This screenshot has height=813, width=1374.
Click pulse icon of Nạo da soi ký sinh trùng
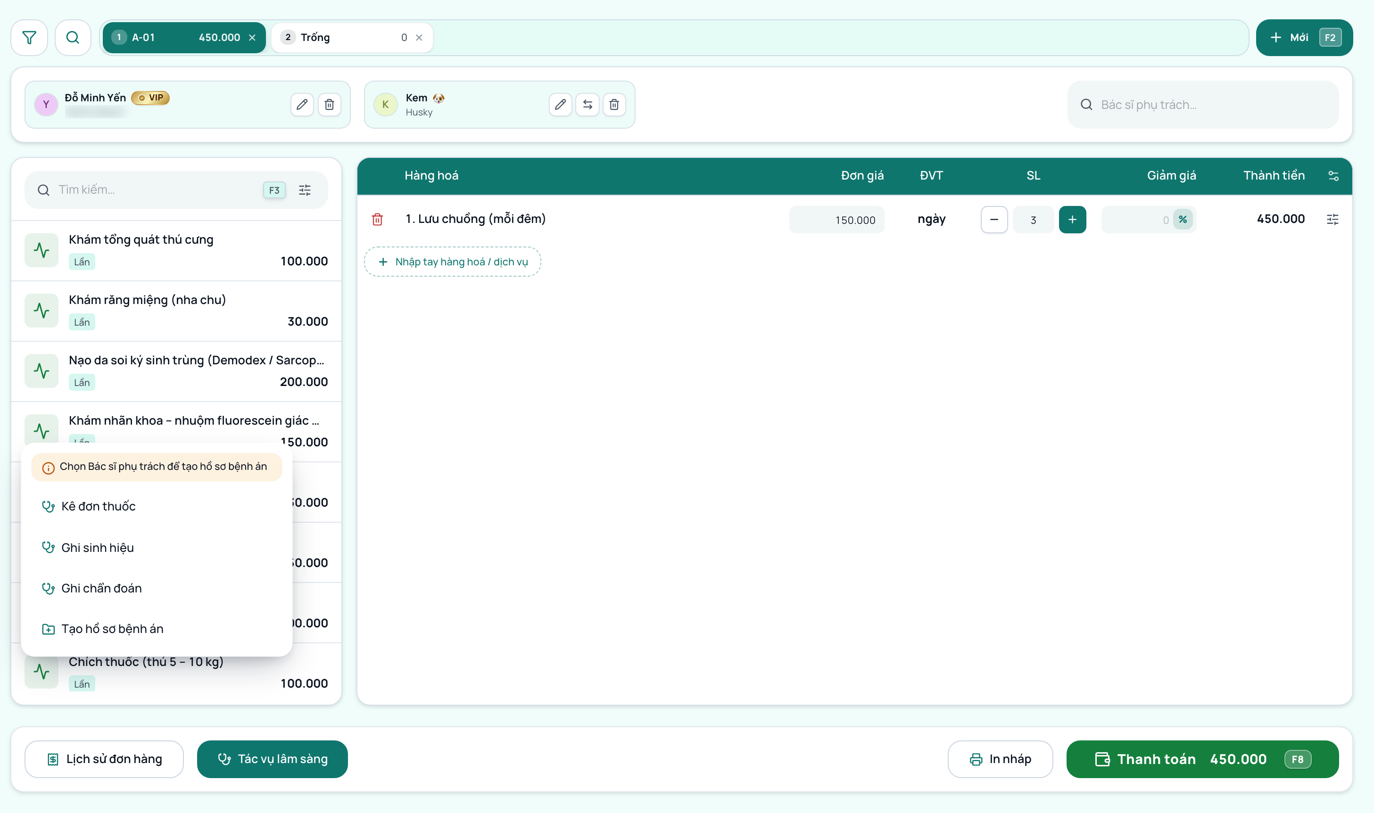tap(41, 371)
